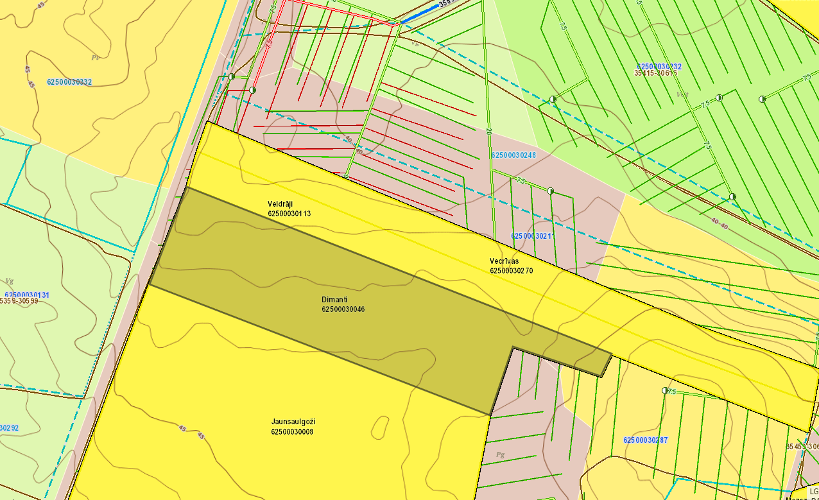Select cadastral number 62500030113
The height and width of the screenshot is (500, 819).
[289, 213]
